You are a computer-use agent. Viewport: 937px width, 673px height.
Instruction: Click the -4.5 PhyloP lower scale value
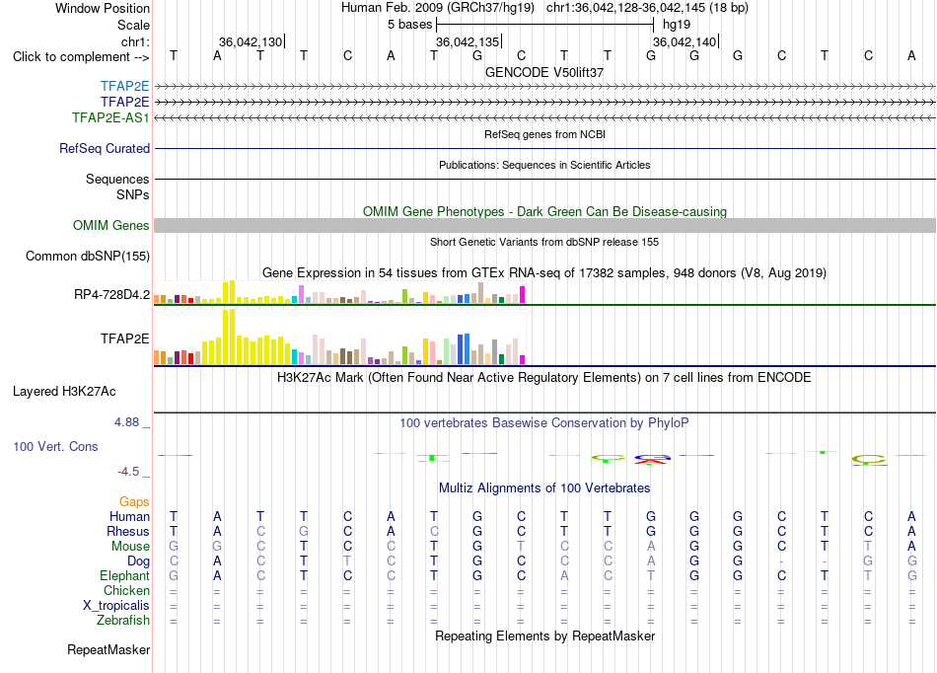[128, 472]
